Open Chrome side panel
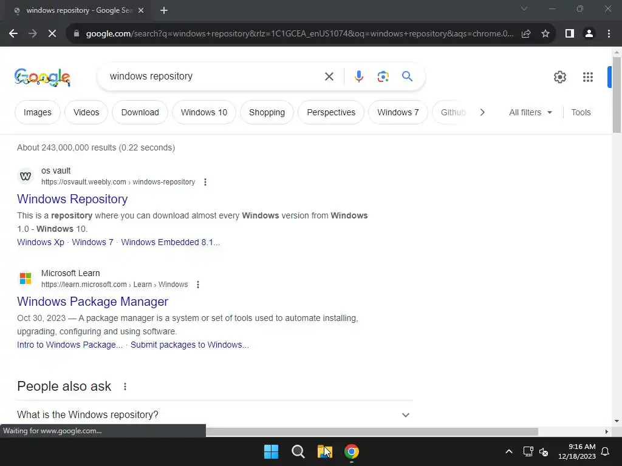 tap(570, 34)
